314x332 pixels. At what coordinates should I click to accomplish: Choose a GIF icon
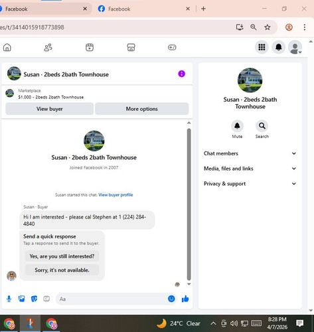[46, 299]
